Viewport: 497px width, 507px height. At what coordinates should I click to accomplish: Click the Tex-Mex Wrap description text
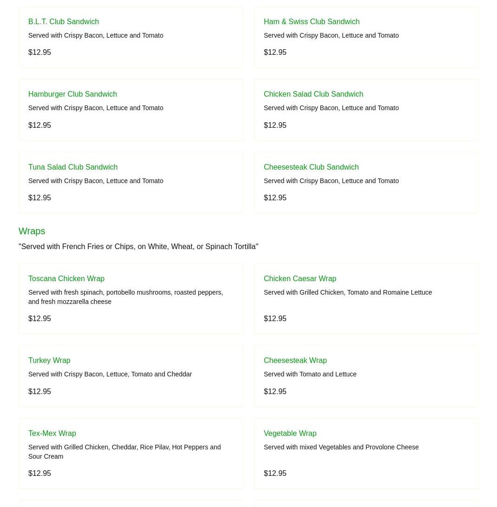[x=124, y=452]
